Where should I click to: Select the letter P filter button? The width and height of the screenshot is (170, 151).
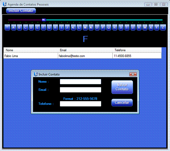[103, 27]
